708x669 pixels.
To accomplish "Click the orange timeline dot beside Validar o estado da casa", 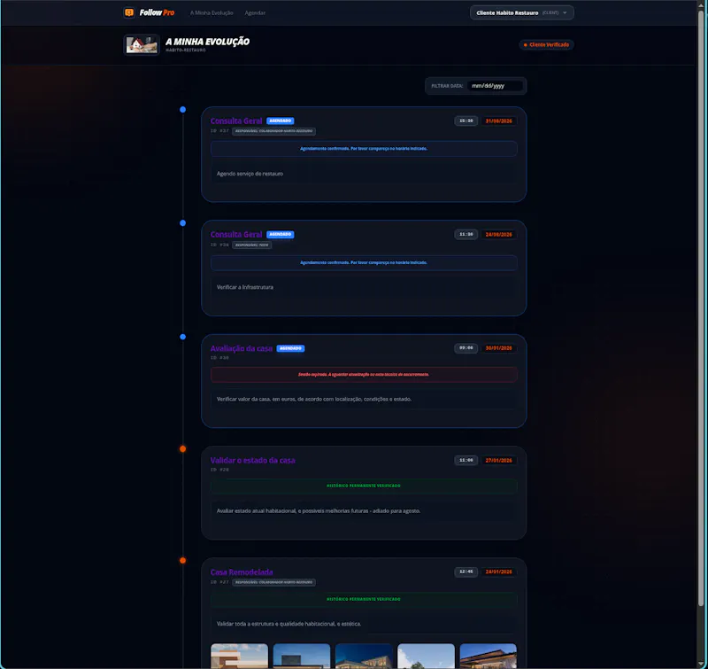I will coord(182,449).
